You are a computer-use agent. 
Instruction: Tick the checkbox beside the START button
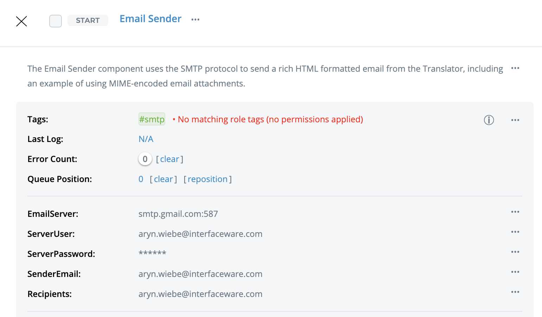56,21
